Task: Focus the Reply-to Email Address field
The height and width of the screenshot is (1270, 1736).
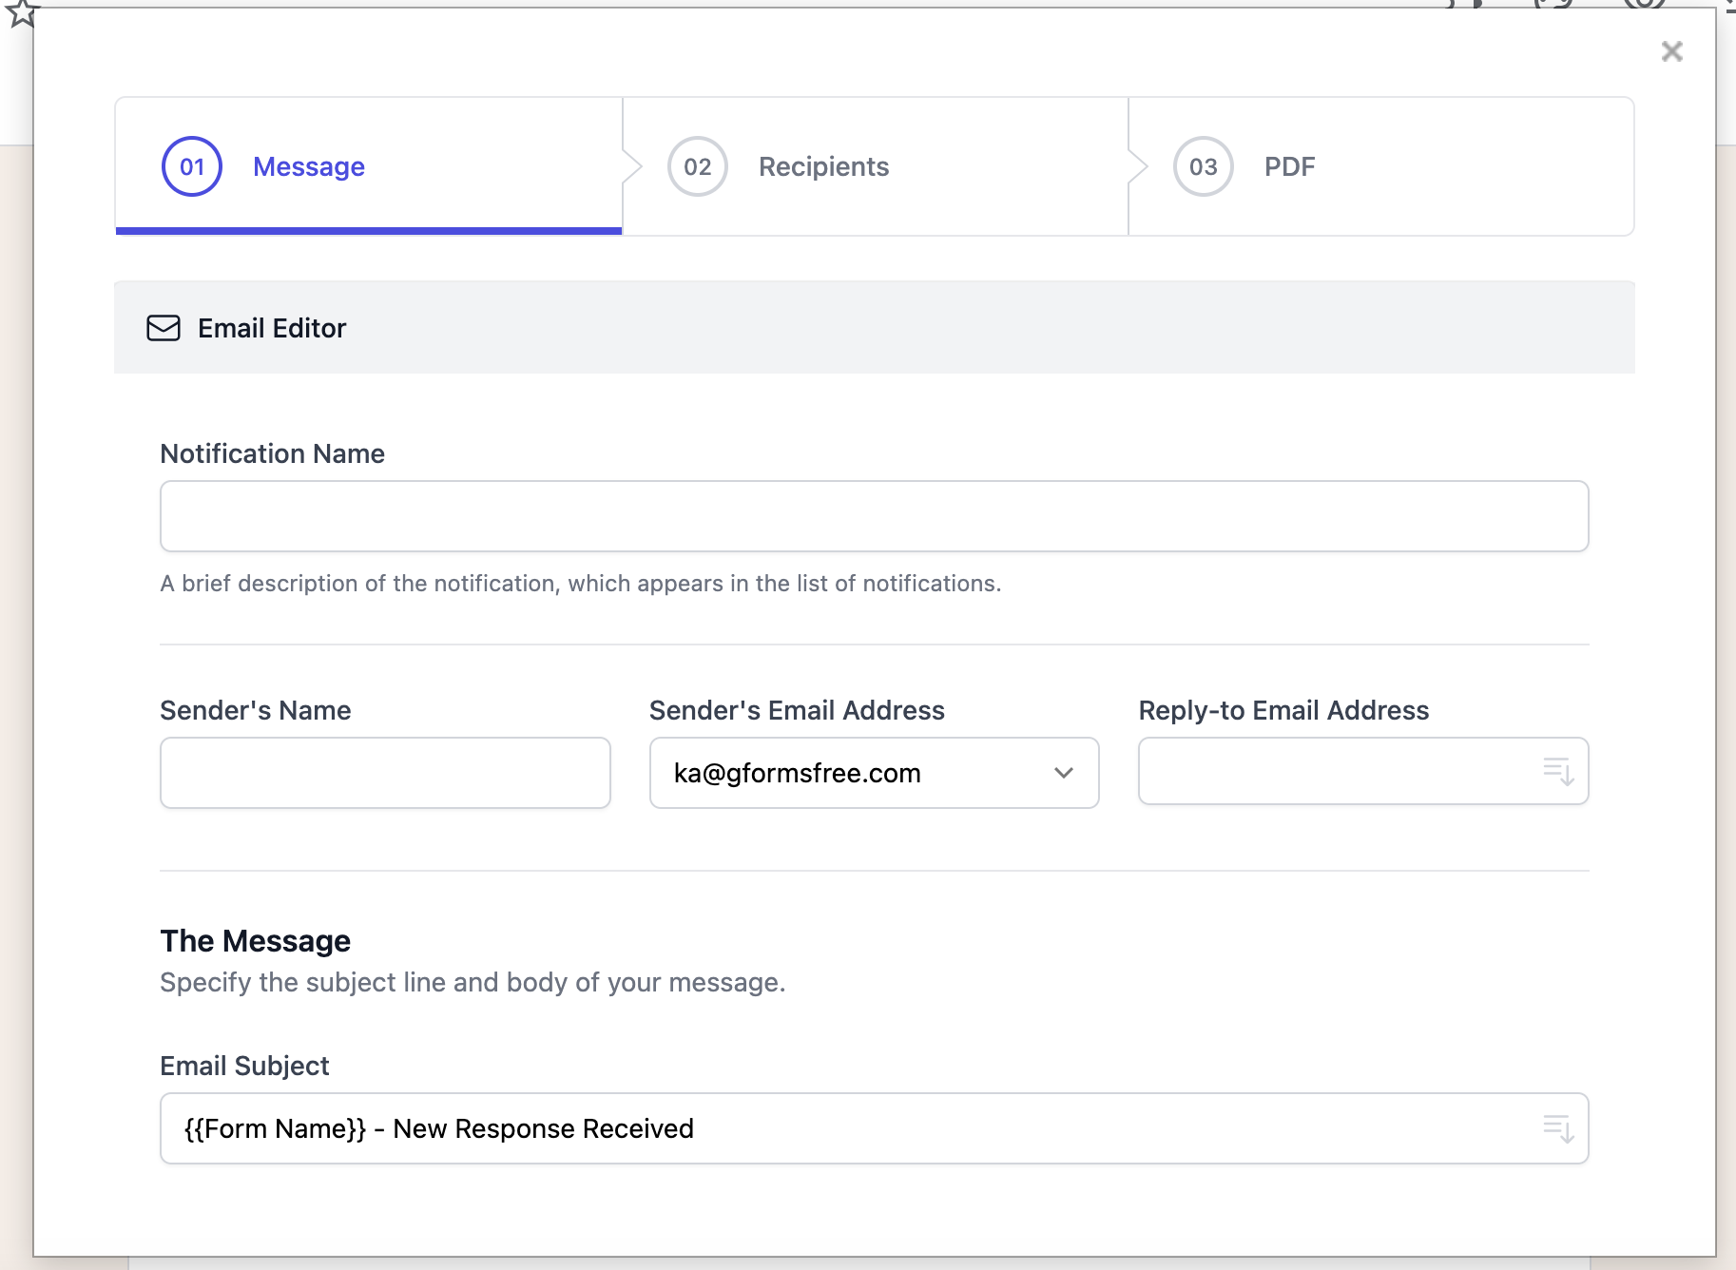Action: pos(1331,772)
